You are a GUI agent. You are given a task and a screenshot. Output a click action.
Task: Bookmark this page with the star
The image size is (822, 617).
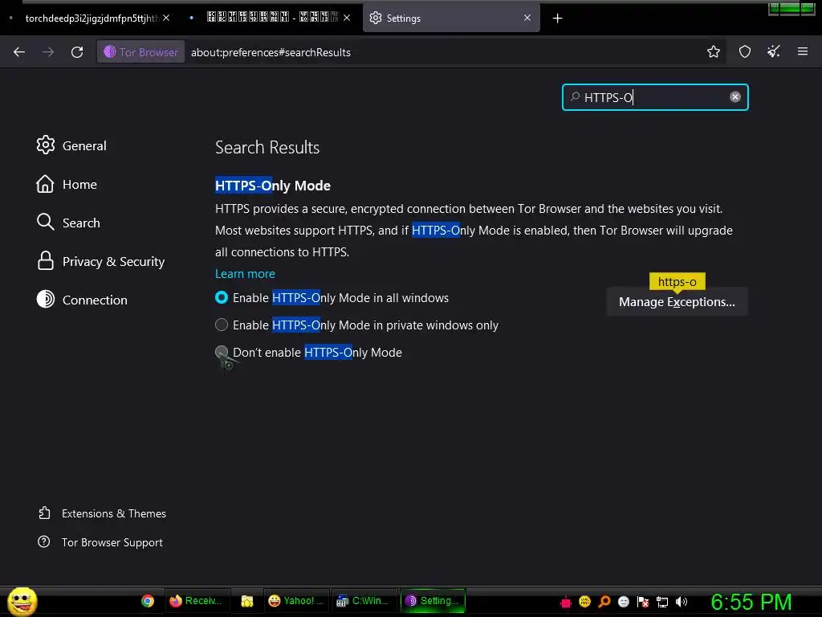pyautogui.click(x=713, y=52)
